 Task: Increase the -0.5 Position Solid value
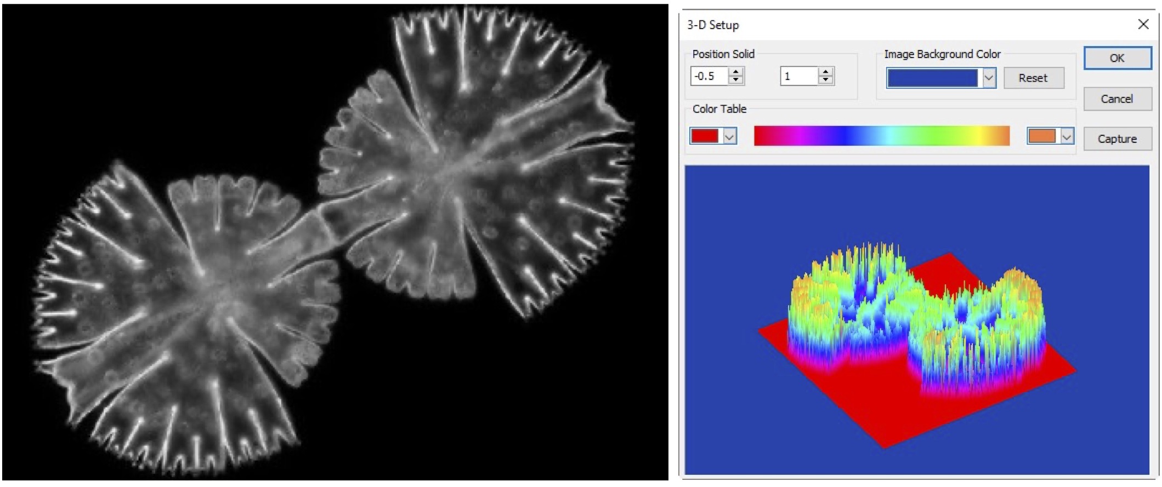pyautogui.click(x=736, y=72)
